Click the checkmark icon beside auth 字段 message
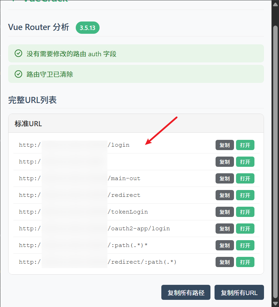 [18, 53]
